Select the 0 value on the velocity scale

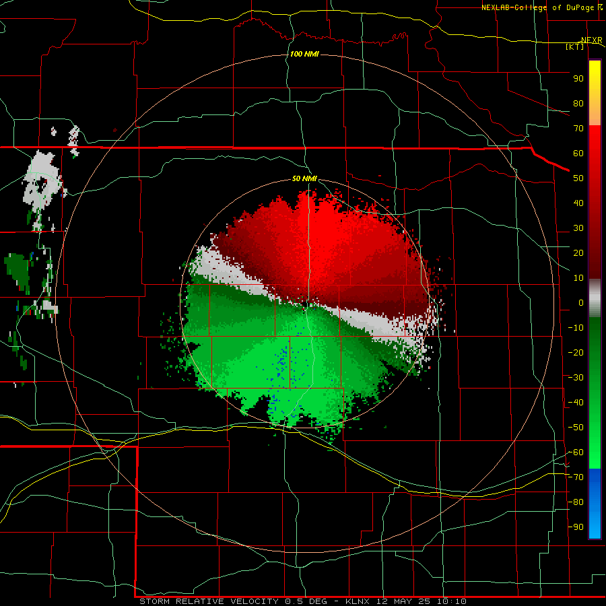click(581, 302)
